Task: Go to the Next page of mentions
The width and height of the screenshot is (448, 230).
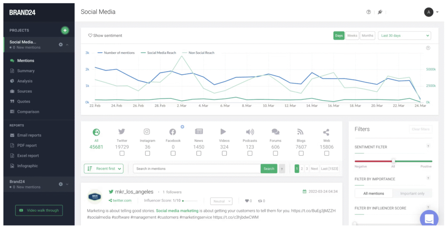Action: point(314,169)
